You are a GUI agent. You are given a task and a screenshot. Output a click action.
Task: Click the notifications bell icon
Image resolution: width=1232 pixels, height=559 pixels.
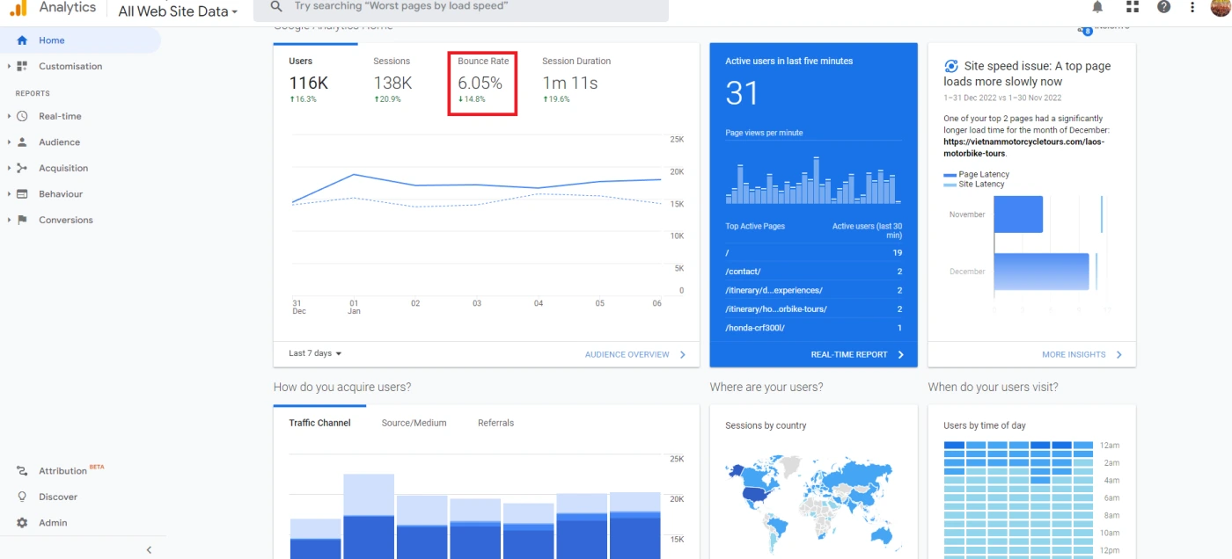1097,7
